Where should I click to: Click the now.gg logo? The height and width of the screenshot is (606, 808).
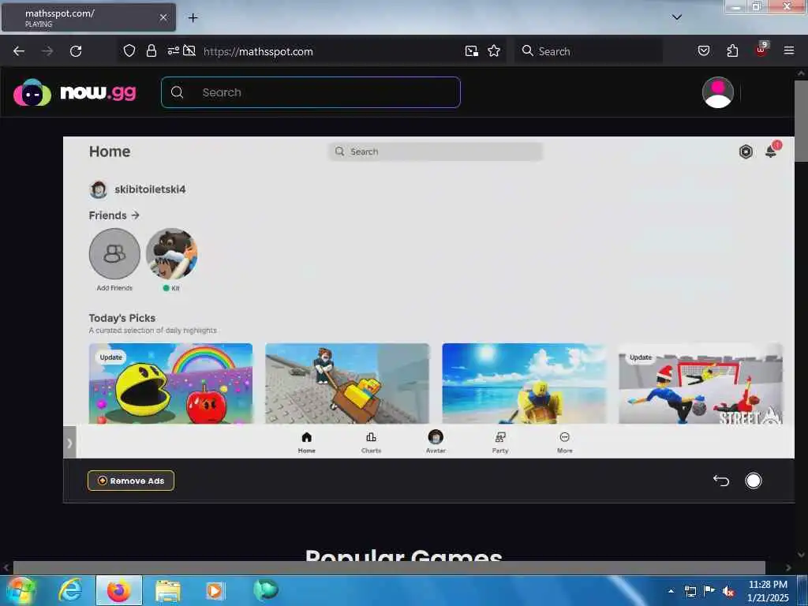click(75, 93)
